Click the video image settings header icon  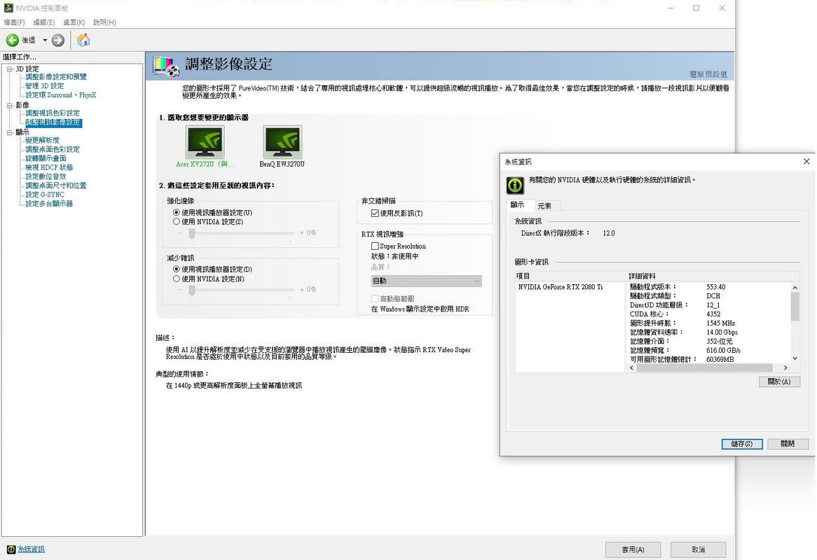pos(166,66)
